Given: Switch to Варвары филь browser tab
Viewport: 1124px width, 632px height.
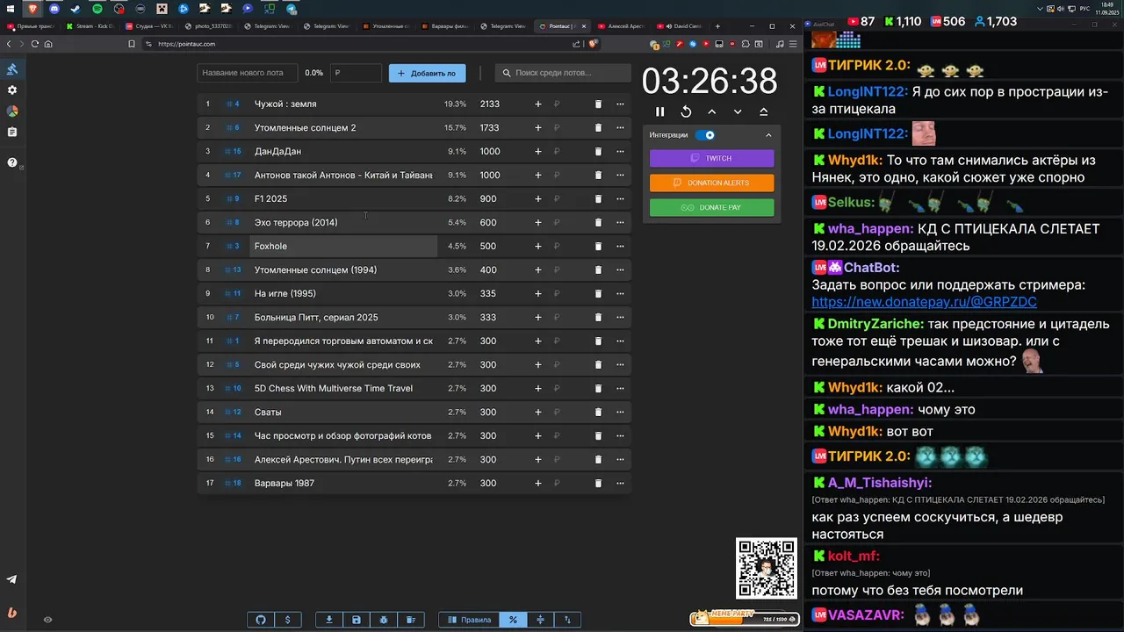Looking at the screenshot, I should (x=444, y=26).
